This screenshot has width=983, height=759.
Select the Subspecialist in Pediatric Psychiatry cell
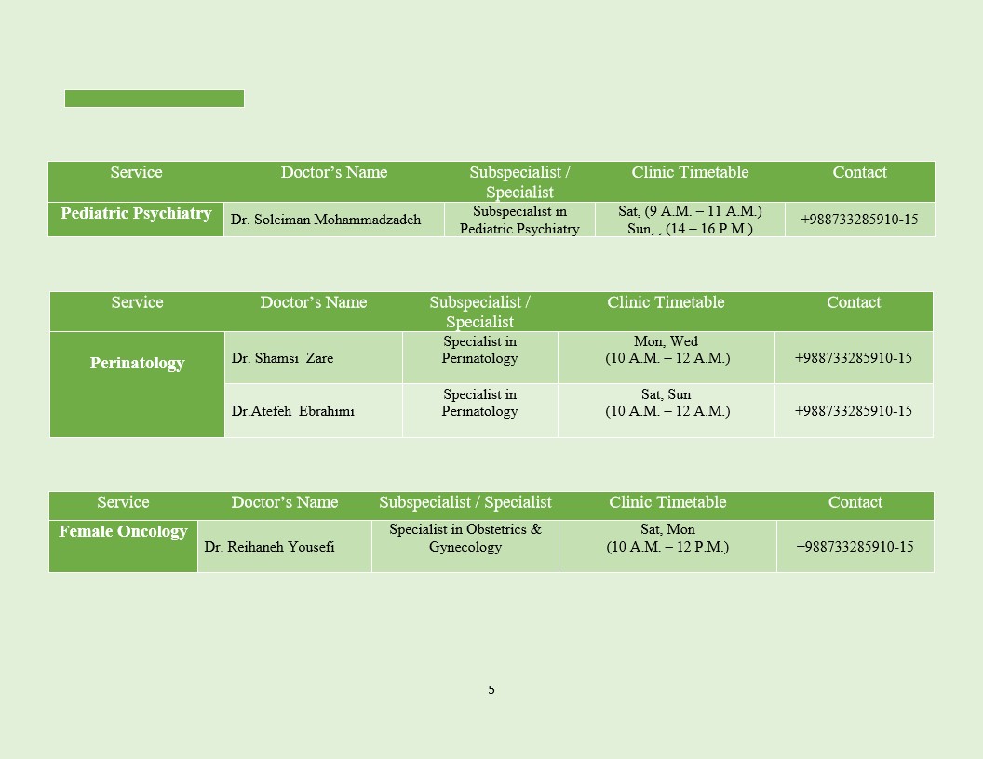(519, 220)
